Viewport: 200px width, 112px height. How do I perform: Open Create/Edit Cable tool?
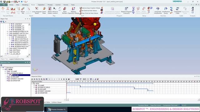point(177,10)
